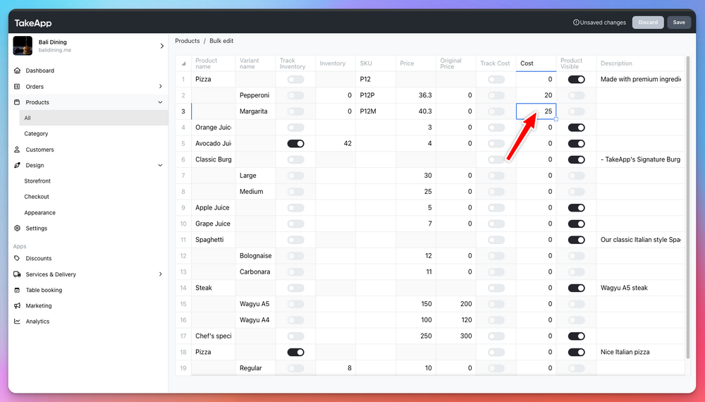
Task: Click the Settings gear icon
Action: pyautogui.click(x=18, y=229)
